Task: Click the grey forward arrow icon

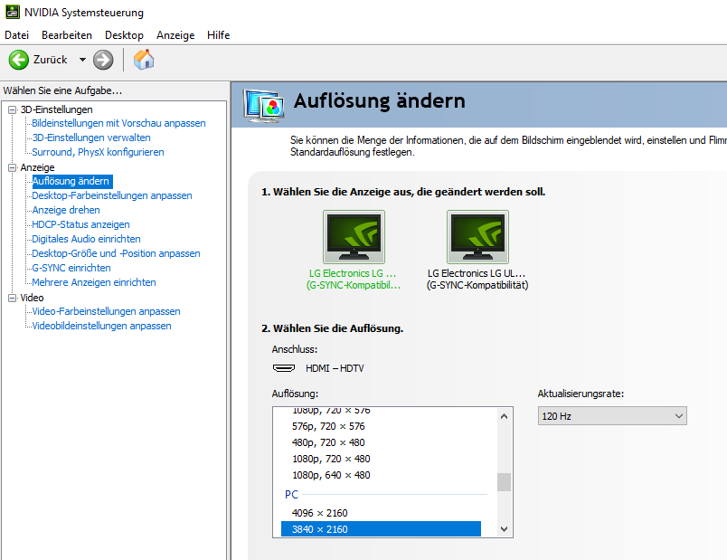Action: tap(103, 60)
